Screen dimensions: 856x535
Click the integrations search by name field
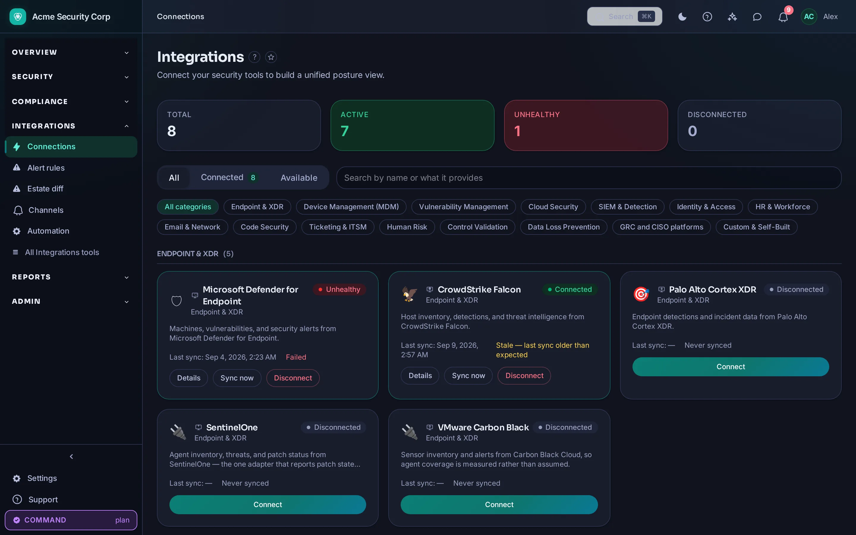click(588, 178)
